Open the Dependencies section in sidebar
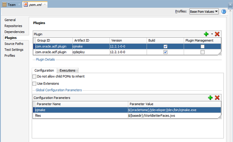The height and width of the screenshot is (142, 233). click(14, 32)
